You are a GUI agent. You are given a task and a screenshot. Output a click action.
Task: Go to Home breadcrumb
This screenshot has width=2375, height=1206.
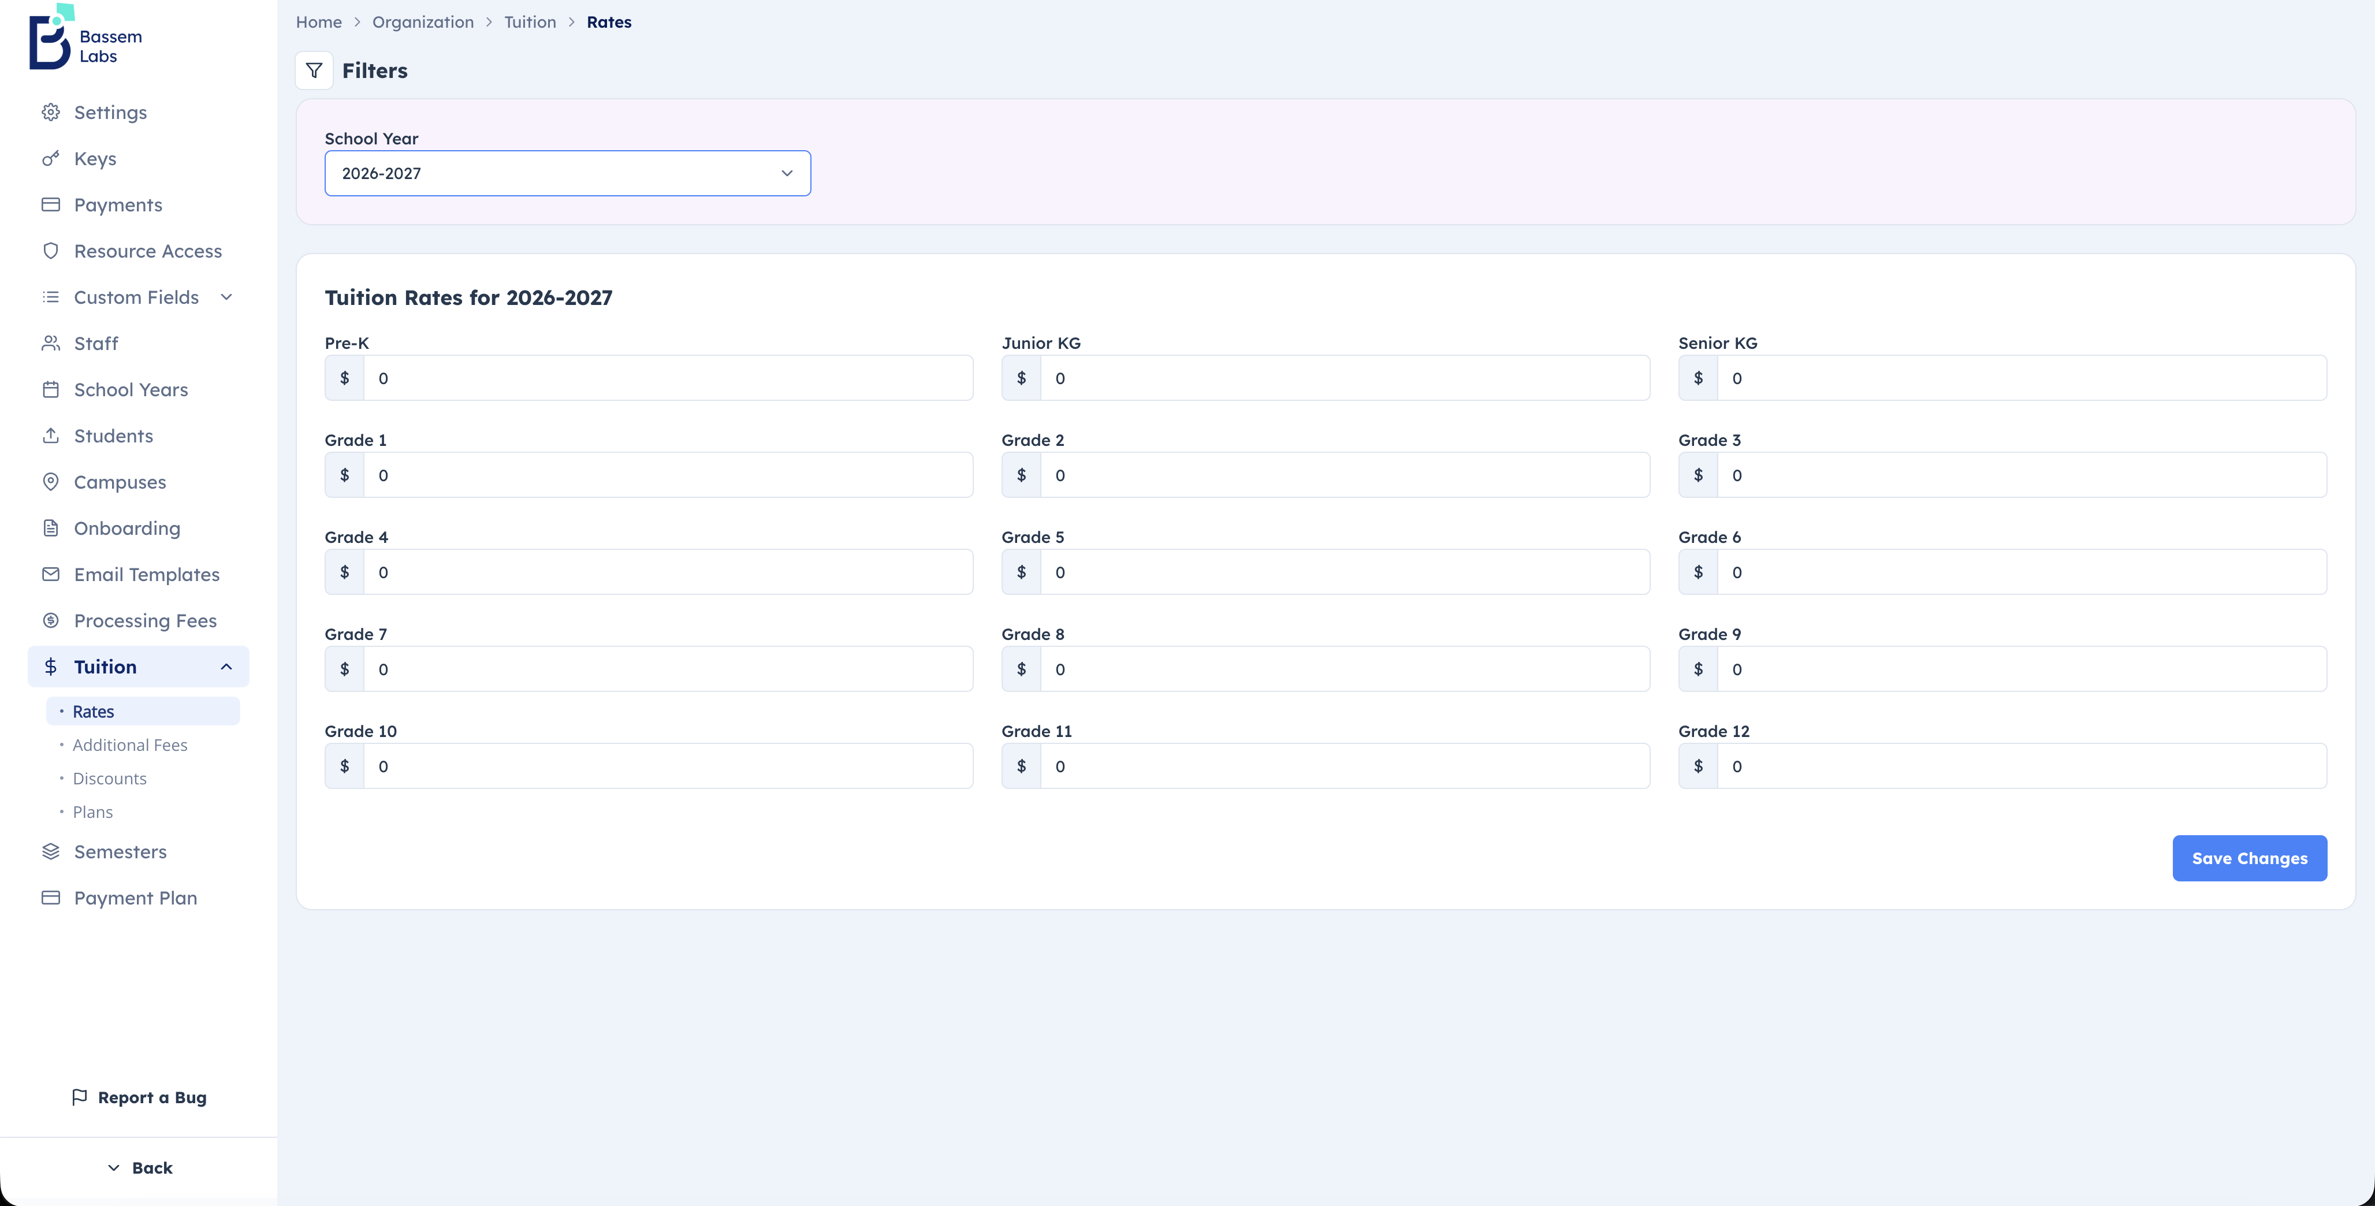(318, 22)
